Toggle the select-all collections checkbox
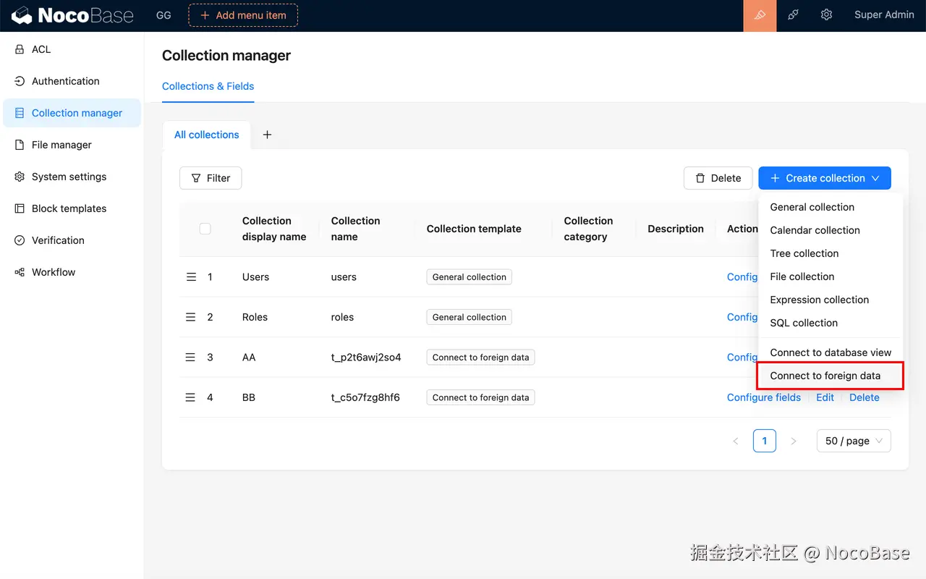The height and width of the screenshot is (579, 926). click(x=205, y=229)
